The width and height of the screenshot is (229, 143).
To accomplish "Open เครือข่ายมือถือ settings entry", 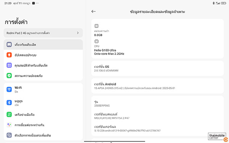I will [43, 114].
